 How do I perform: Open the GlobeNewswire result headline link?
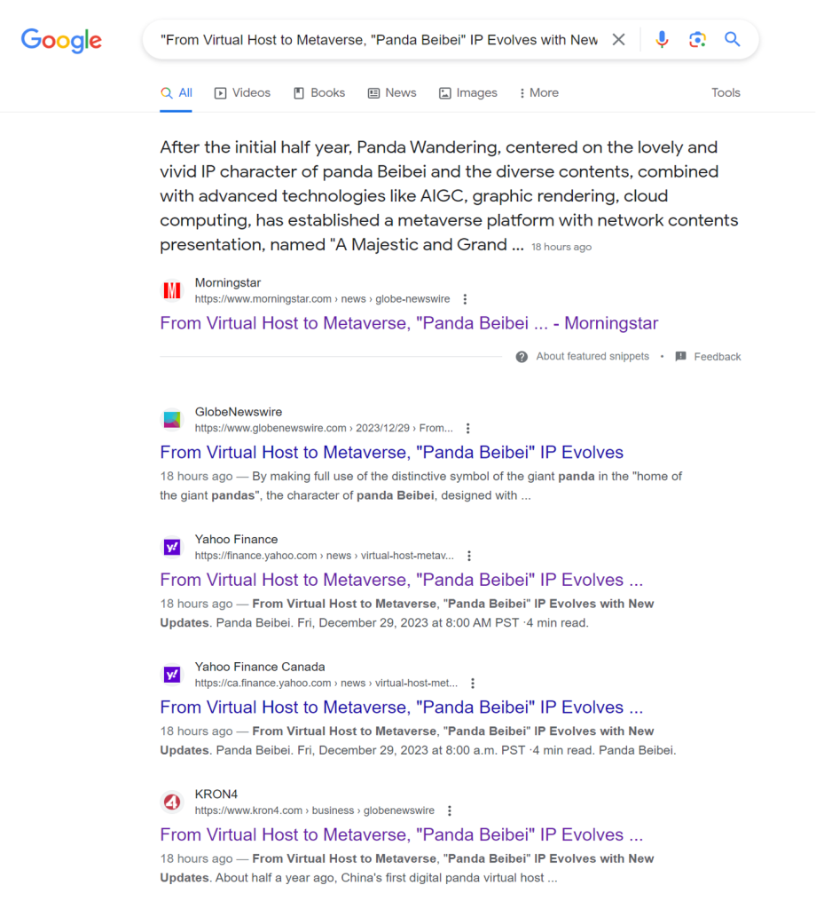(391, 452)
